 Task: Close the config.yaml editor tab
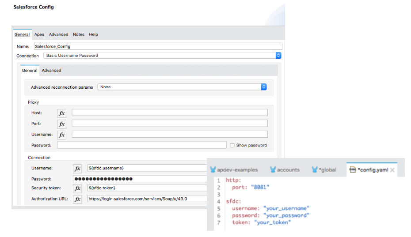[x=392, y=170]
